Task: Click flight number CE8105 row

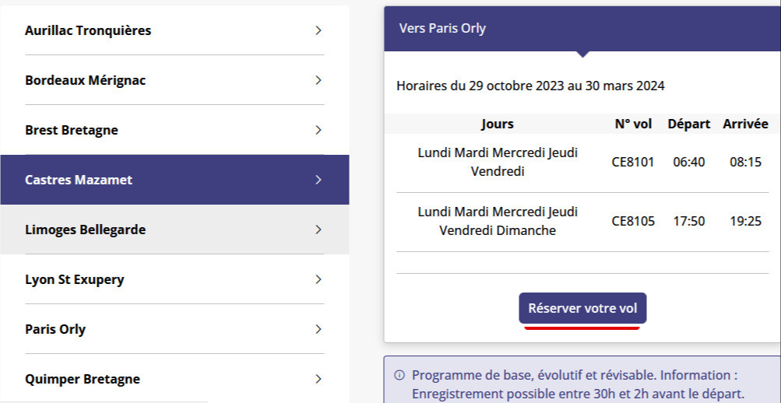Action: pos(582,222)
